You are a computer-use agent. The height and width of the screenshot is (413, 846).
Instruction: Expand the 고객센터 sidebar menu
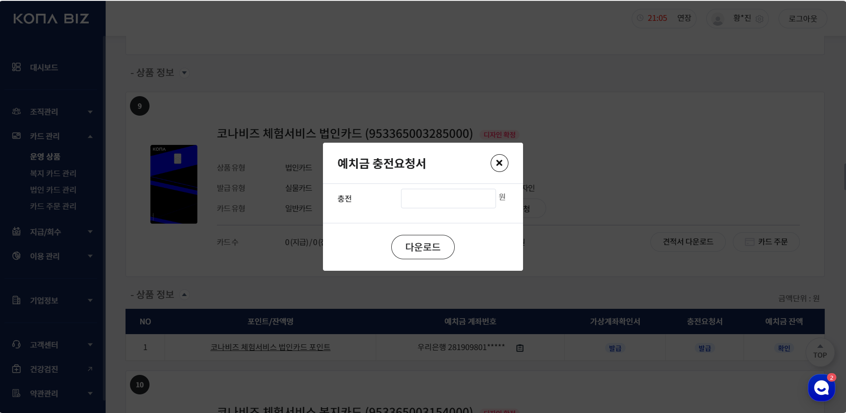coord(90,345)
